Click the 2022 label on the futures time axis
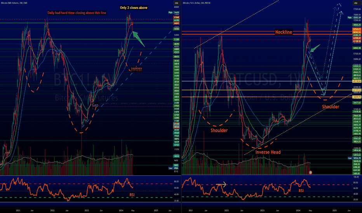 pos(52,210)
